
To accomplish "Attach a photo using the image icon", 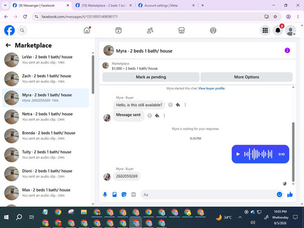I will point(114,195).
